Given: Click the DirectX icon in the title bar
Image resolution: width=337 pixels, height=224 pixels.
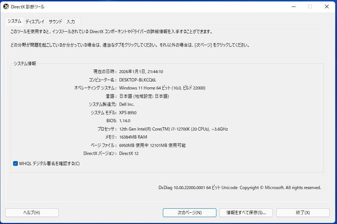Looking at the screenshot, I should [x=5, y=7].
